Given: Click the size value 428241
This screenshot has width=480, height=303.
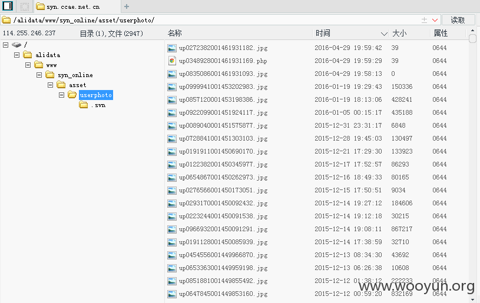Looking at the screenshot, I should pos(402,99).
